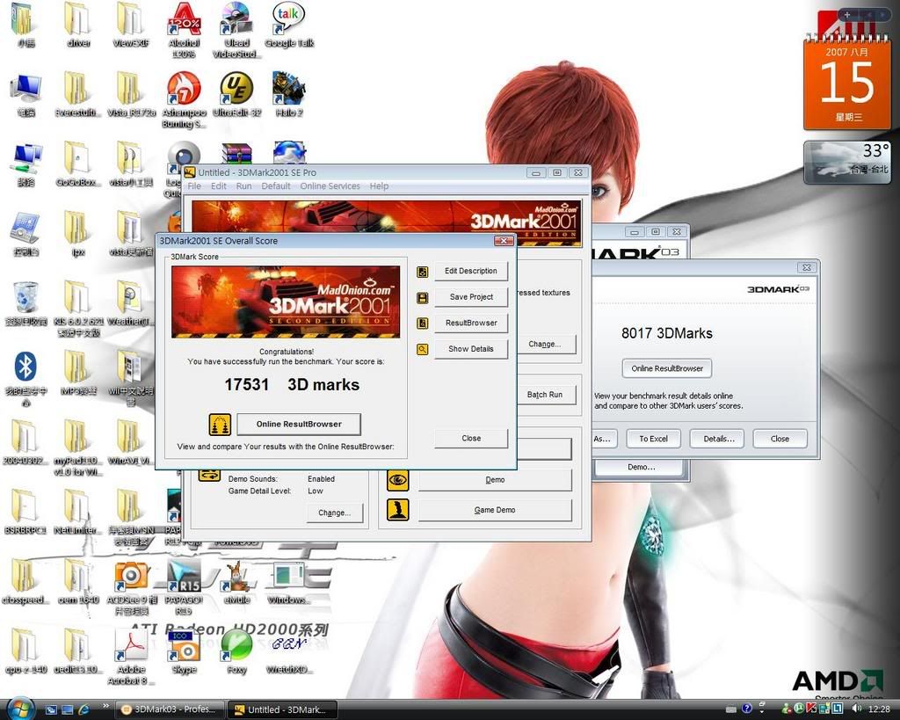Click Change button near compressed textures
Image resolution: width=900 pixels, height=720 pixels.
pos(546,344)
